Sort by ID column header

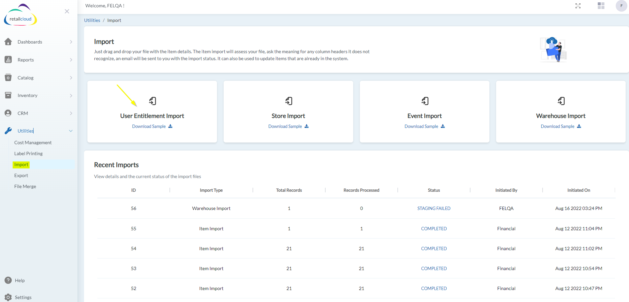134,190
